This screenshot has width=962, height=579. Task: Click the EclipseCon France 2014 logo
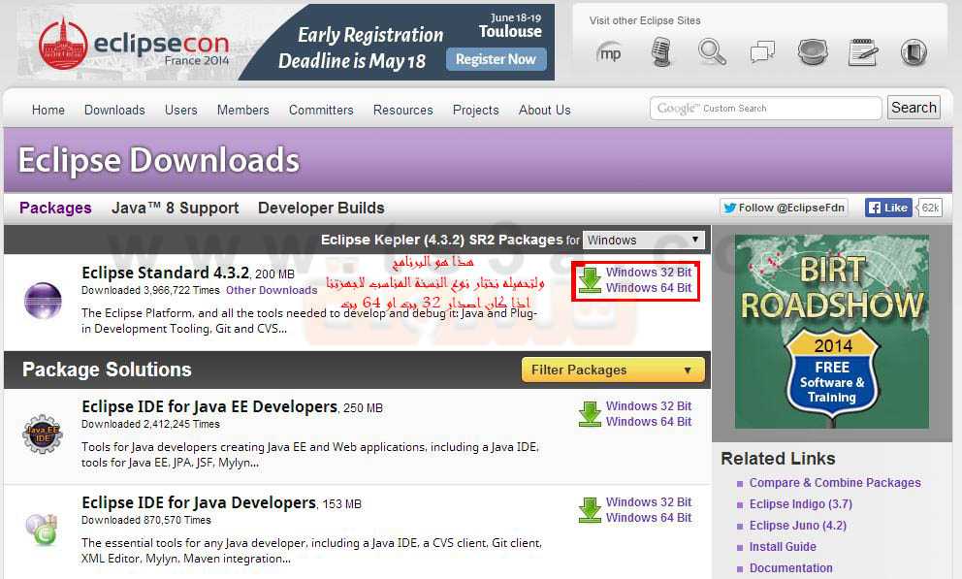pyautogui.click(x=133, y=45)
